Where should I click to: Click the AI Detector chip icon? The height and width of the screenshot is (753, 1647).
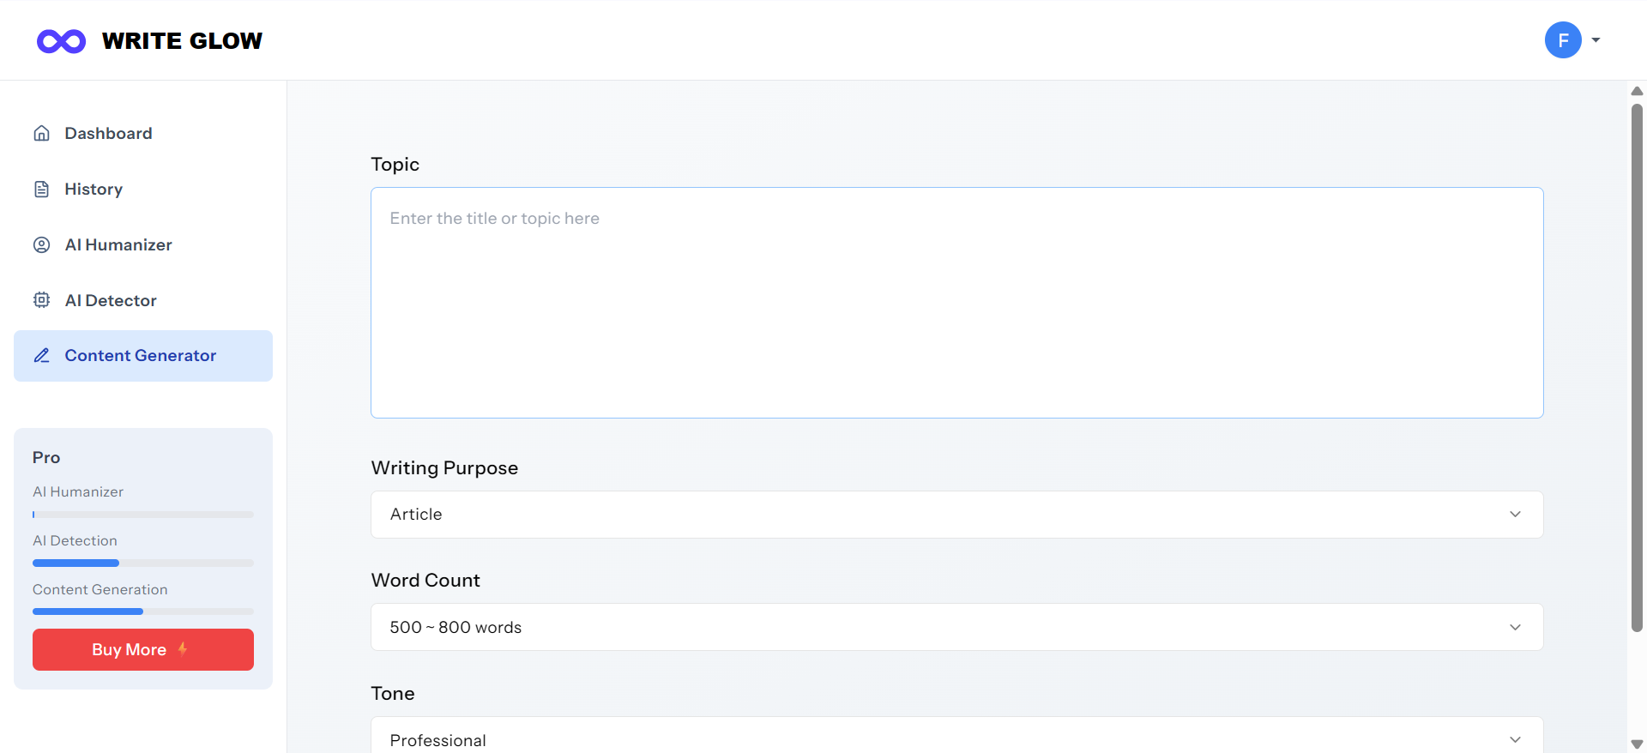click(41, 300)
